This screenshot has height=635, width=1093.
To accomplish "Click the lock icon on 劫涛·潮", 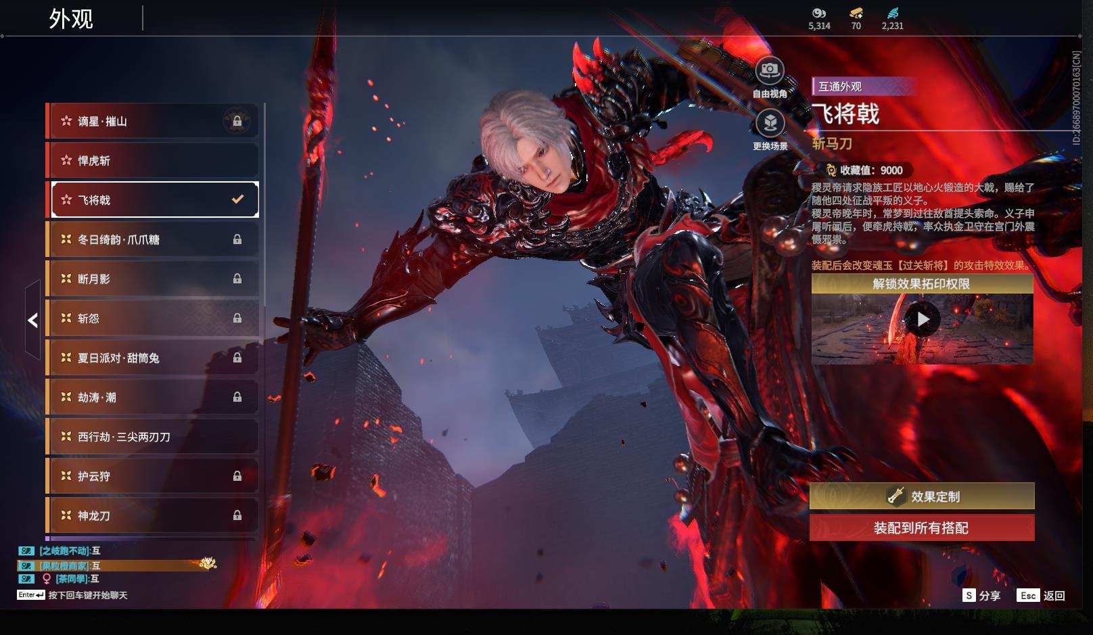I will [237, 397].
